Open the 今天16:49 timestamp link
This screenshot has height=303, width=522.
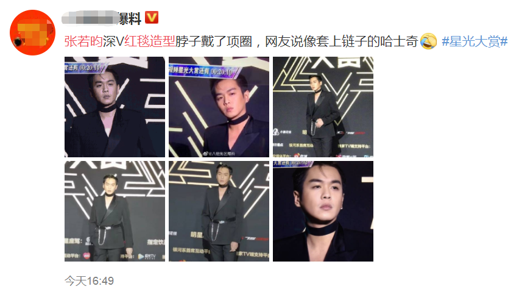(89, 281)
